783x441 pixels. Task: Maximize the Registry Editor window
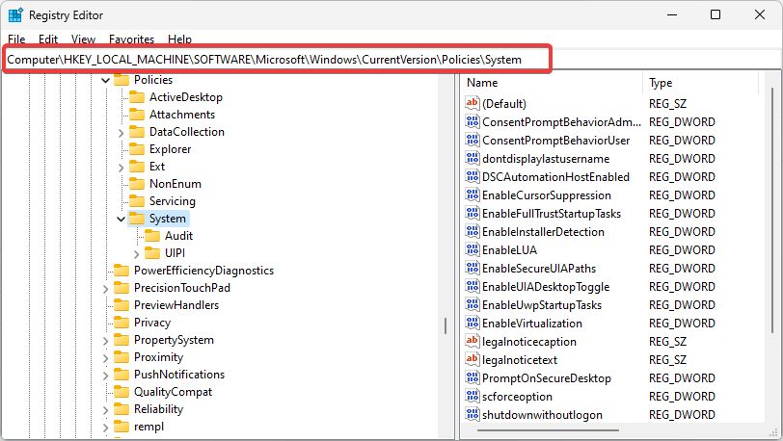tap(715, 15)
